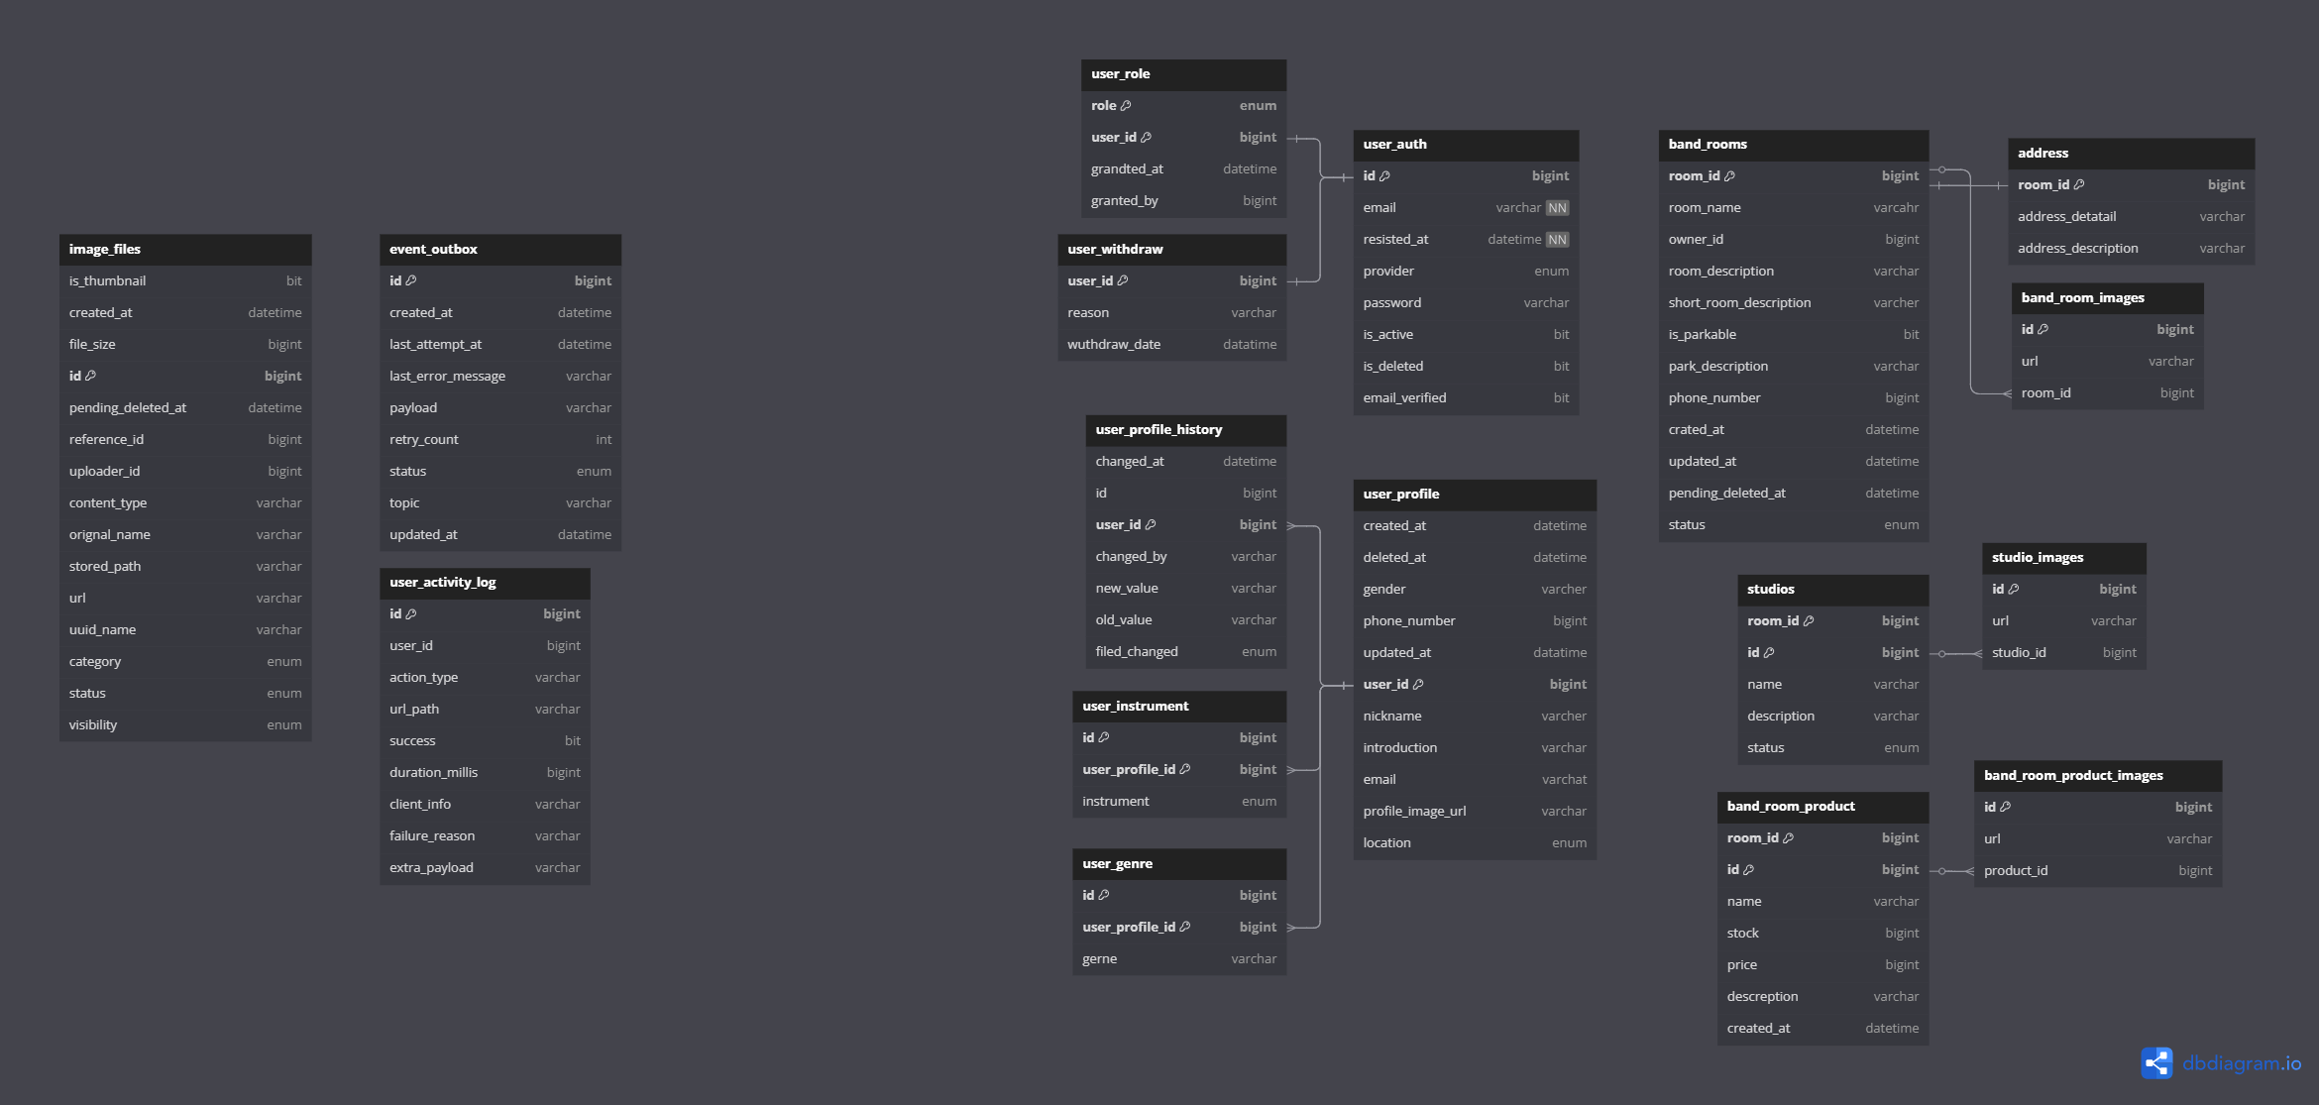Click the key icon next to role in user_role
This screenshot has height=1105, width=2319.
click(x=1126, y=106)
